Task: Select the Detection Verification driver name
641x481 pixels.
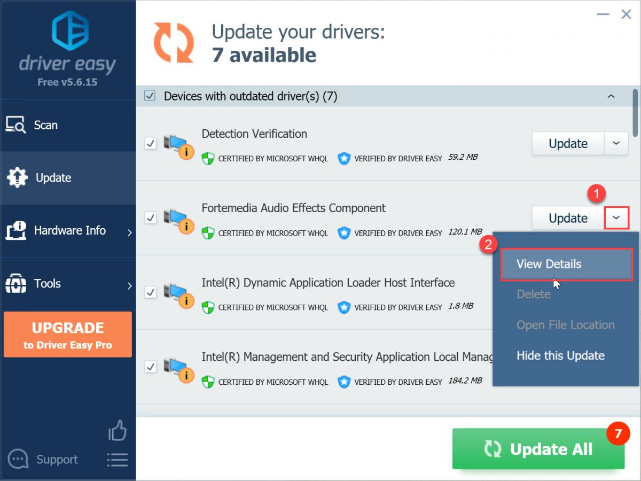Action: pos(254,134)
